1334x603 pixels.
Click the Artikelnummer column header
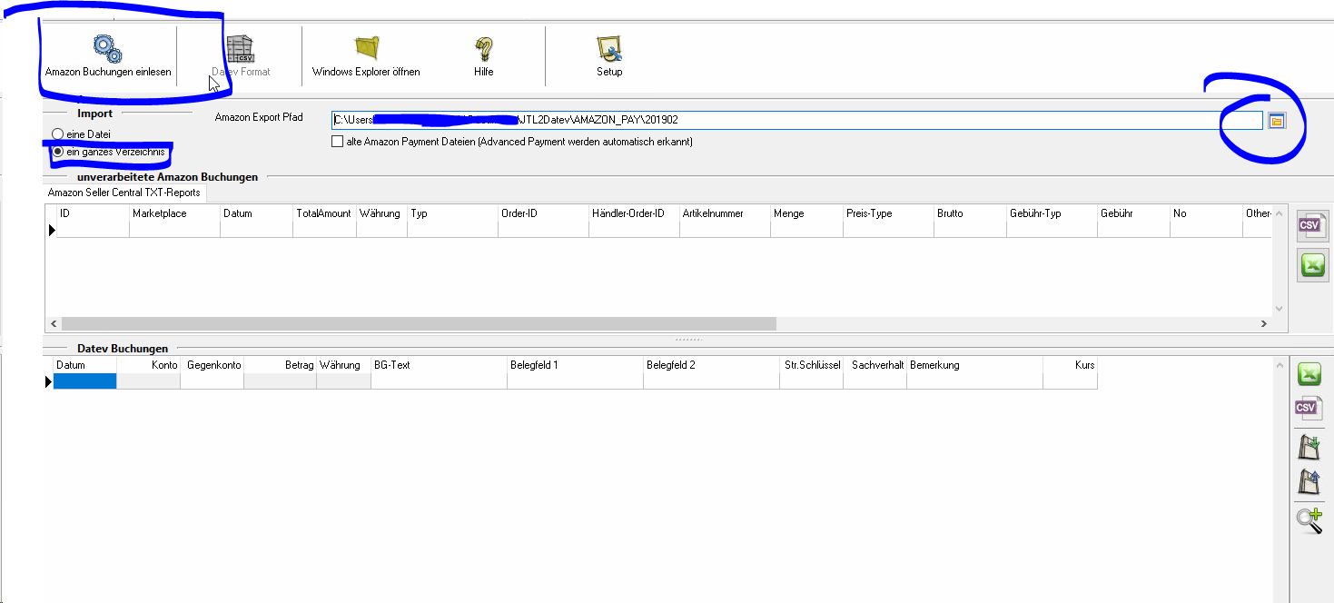pos(726,213)
